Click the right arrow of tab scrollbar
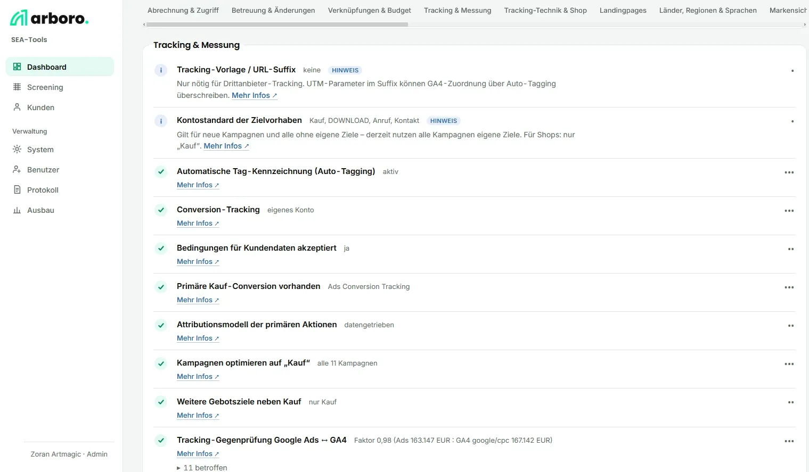Viewport: 809px width, 472px height. point(805,24)
